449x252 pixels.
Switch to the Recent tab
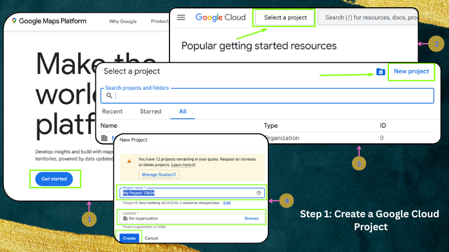(x=112, y=111)
